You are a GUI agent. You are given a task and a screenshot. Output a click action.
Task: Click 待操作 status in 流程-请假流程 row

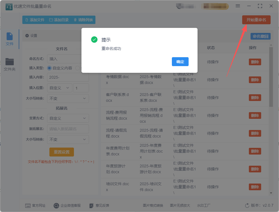pos(213,133)
